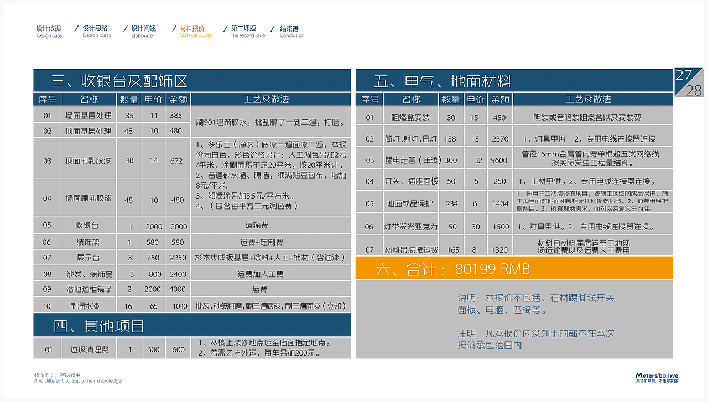The width and height of the screenshot is (708, 402).
Task: Click the 运输费 note for 收银台
Action: 257,225
